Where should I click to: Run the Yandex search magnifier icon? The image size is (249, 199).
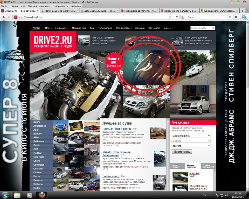coord(230,17)
